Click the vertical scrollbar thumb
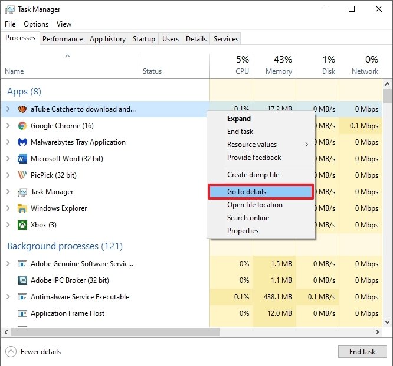This screenshot has height=366, width=393. coord(388,96)
